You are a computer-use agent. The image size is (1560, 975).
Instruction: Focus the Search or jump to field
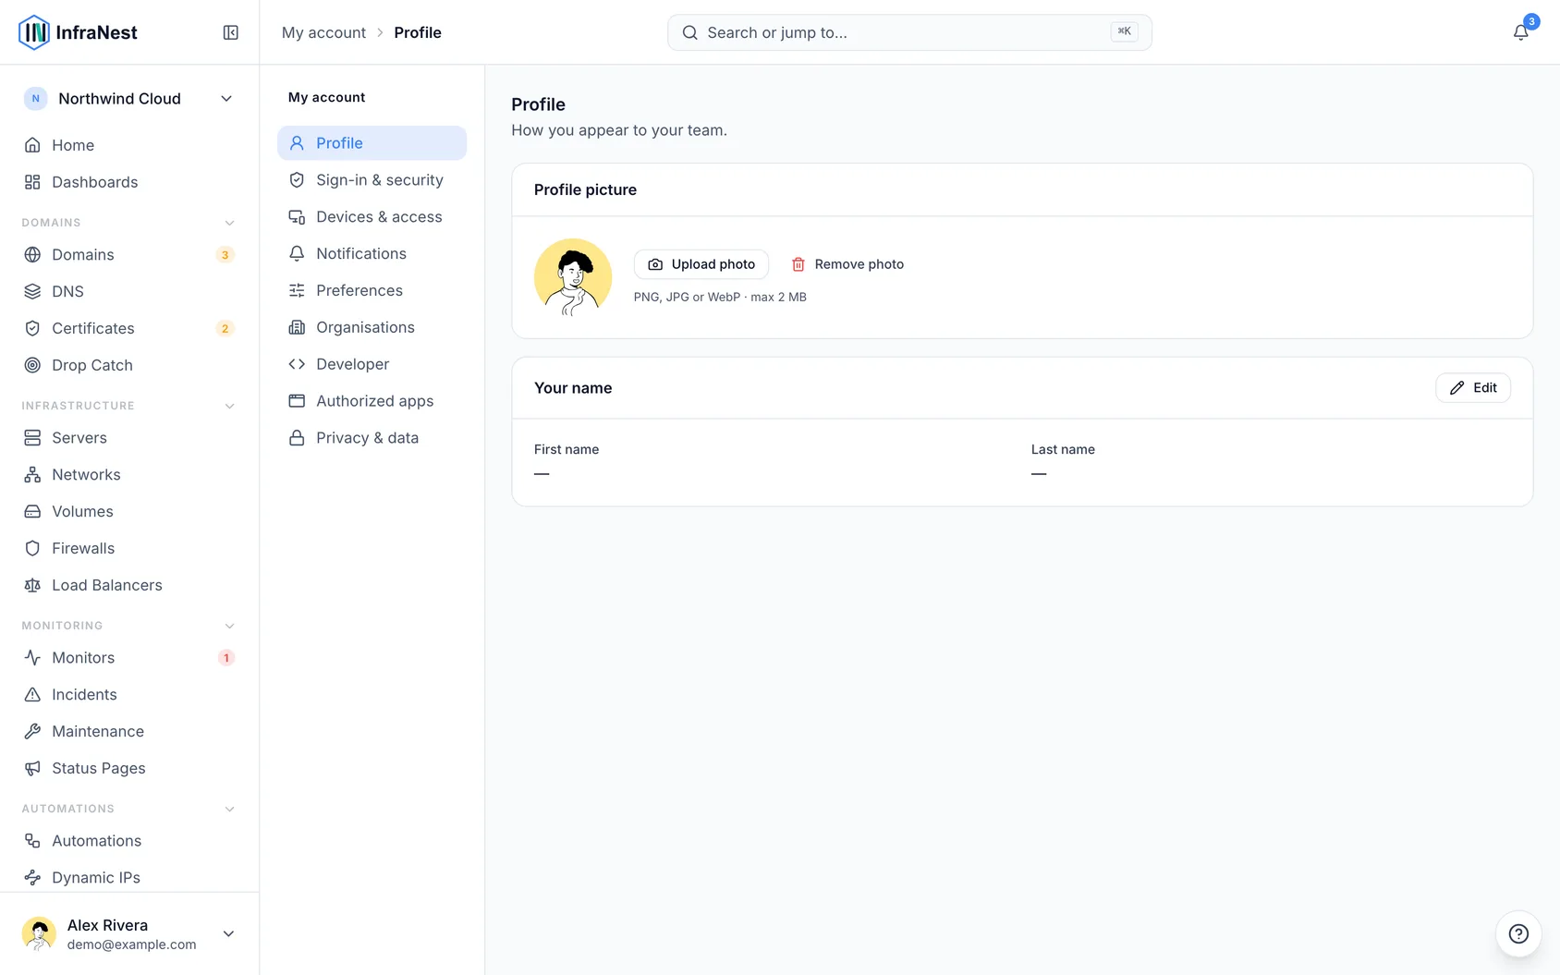909,32
